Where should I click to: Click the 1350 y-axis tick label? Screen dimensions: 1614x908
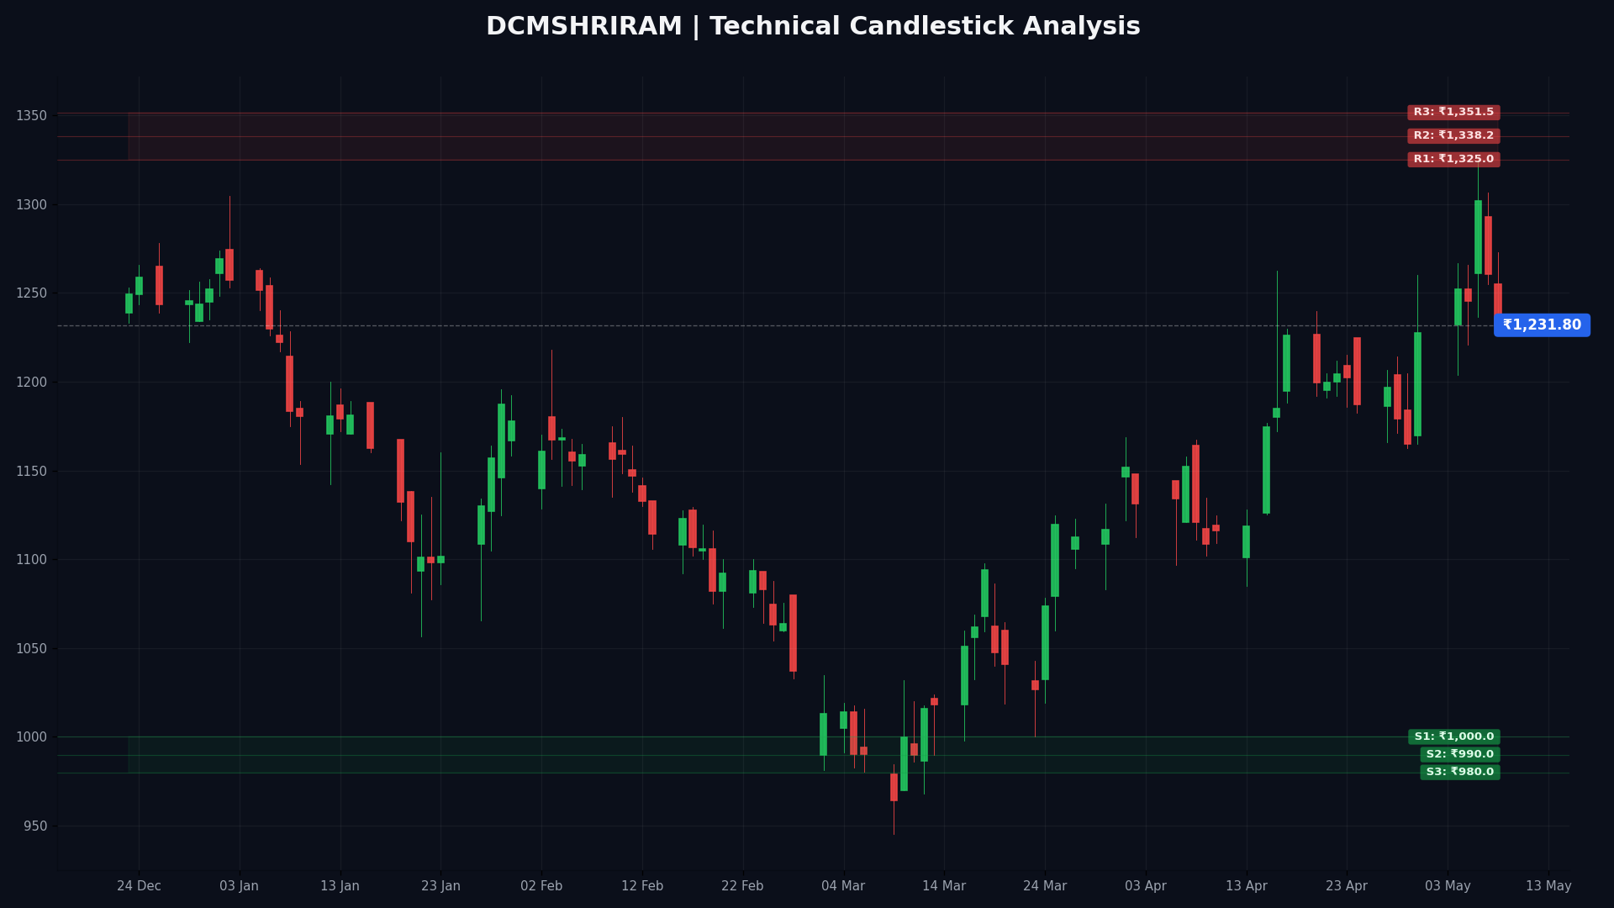[x=32, y=116]
